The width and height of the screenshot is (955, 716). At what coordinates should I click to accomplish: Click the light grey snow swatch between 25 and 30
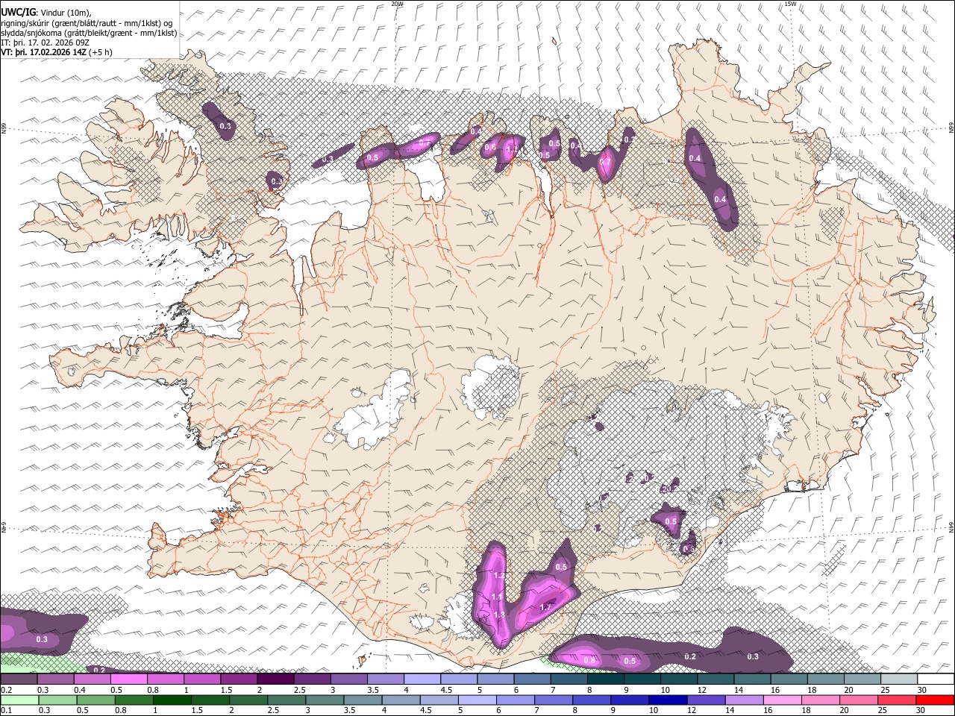pyautogui.click(x=898, y=679)
